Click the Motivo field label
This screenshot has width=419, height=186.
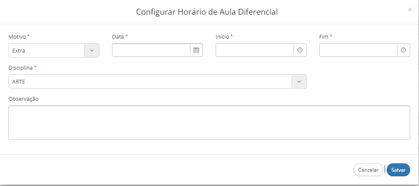pos(17,37)
